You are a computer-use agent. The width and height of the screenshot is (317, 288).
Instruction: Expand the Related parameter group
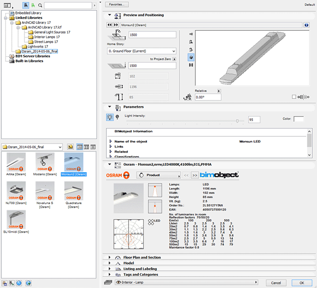point(110,151)
